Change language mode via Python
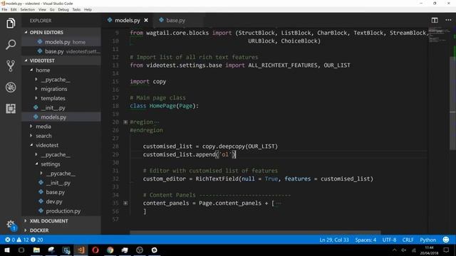456x256 pixels. pos(427,240)
